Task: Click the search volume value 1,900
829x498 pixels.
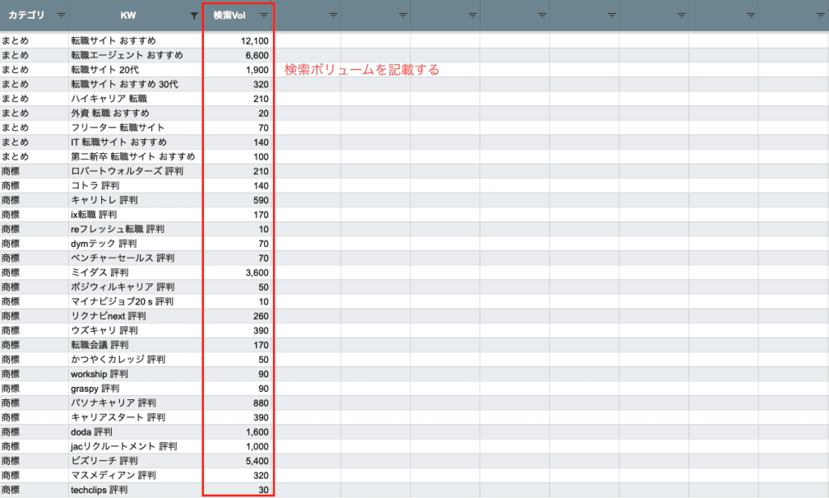Action: point(257,70)
